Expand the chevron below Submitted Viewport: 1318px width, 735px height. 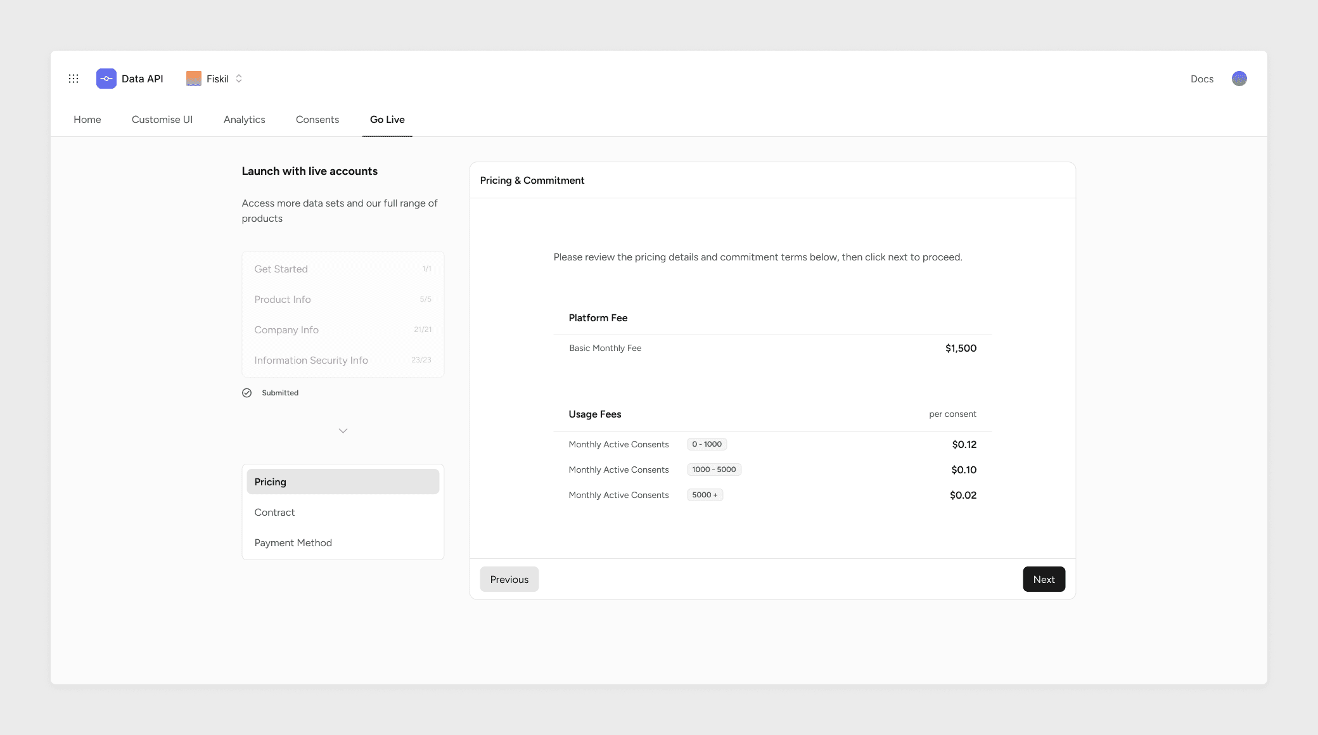(343, 431)
